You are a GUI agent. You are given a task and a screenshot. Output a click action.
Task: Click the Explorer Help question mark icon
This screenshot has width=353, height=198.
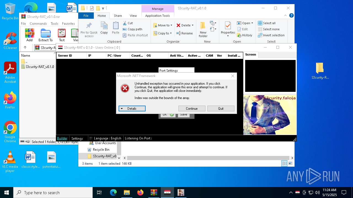tap(291, 16)
